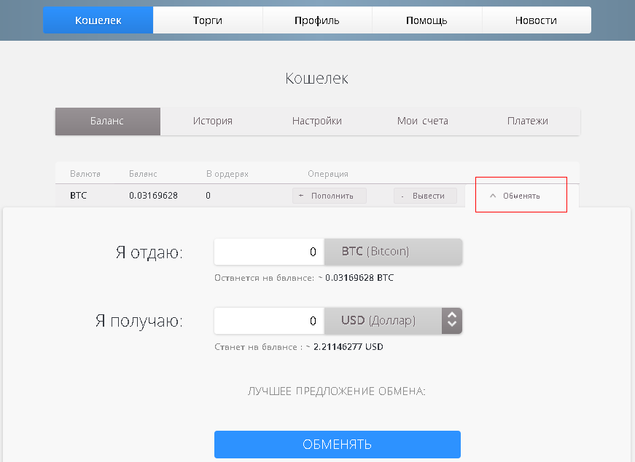Image resolution: width=635 pixels, height=462 pixels.
Task: Click the Я отдаю amount input field
Action: [269, 252]
